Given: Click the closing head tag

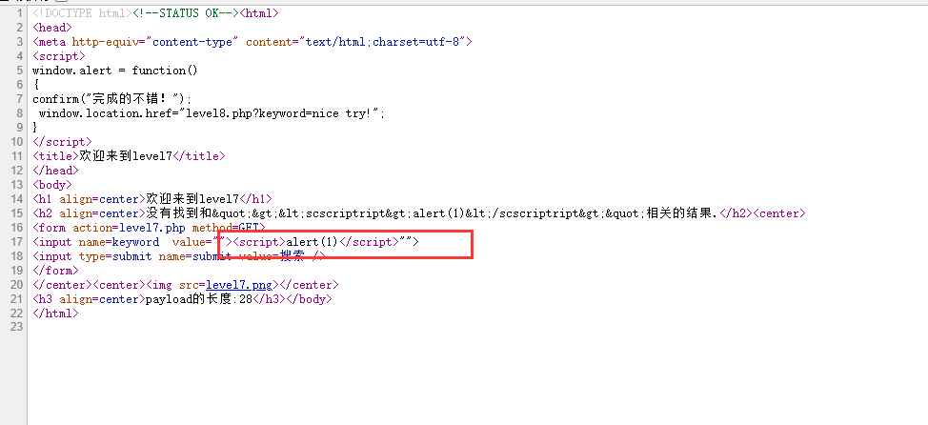Looking at the screenshot, I should (55, 171).
